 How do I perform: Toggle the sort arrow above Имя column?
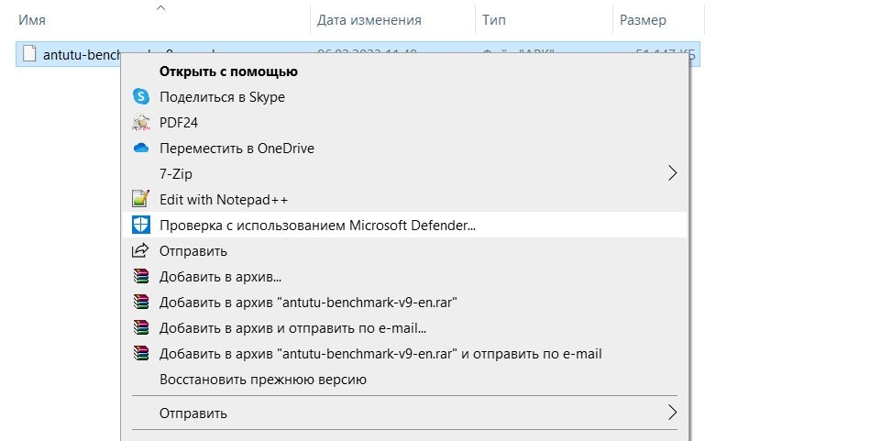tap(161, 7)
